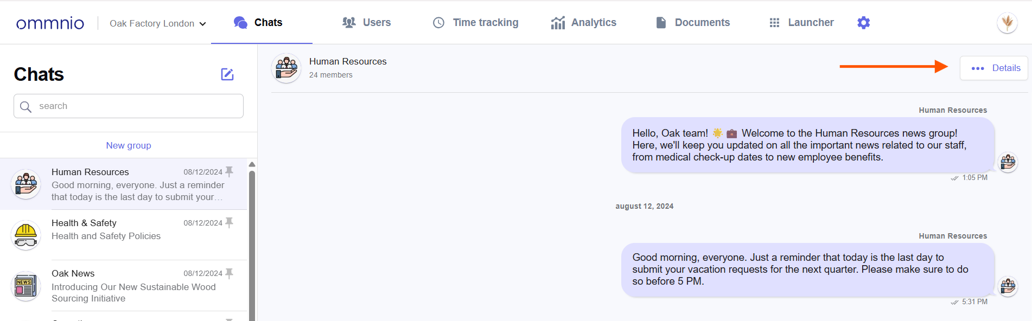Open the settings gear icon
Image resolution: width=1032 pixels, height=321 pixels.
(863, 23)
